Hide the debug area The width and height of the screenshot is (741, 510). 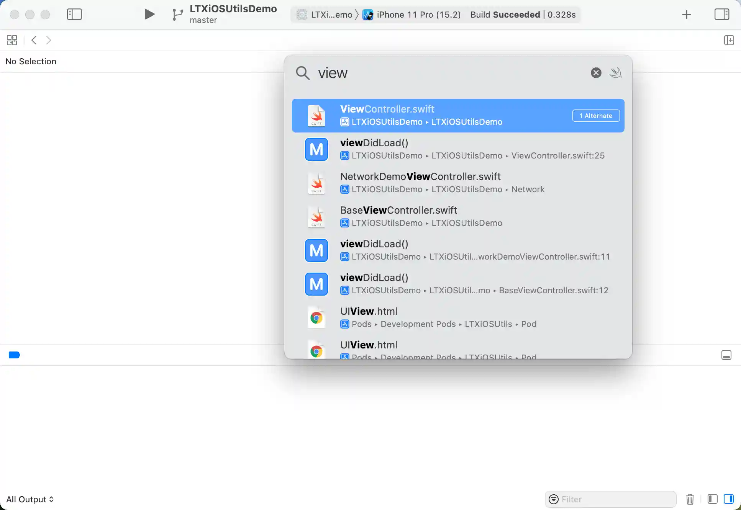[x=726, y=355]
